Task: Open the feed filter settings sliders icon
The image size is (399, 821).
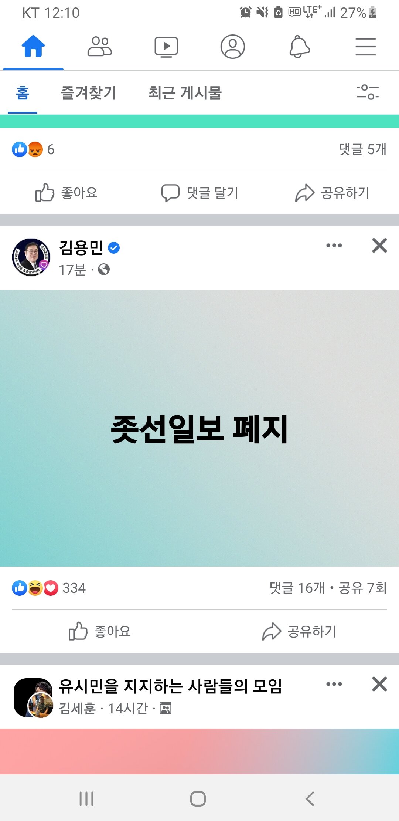Action: (x=368, y=92)
